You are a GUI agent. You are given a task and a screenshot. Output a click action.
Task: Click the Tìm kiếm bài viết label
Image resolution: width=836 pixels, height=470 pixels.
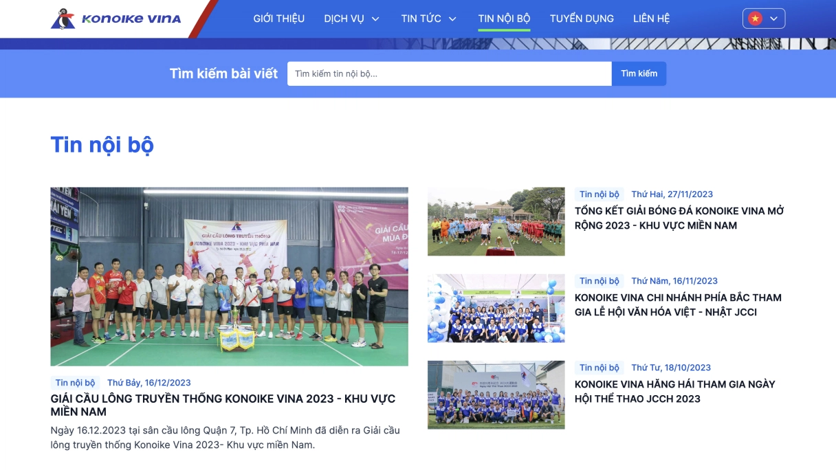[223, 74]
